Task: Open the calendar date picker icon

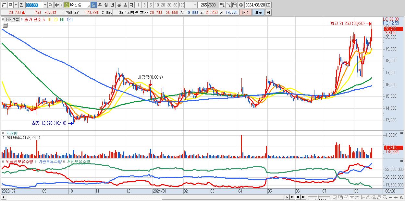Action: click(x=268, y=5)
